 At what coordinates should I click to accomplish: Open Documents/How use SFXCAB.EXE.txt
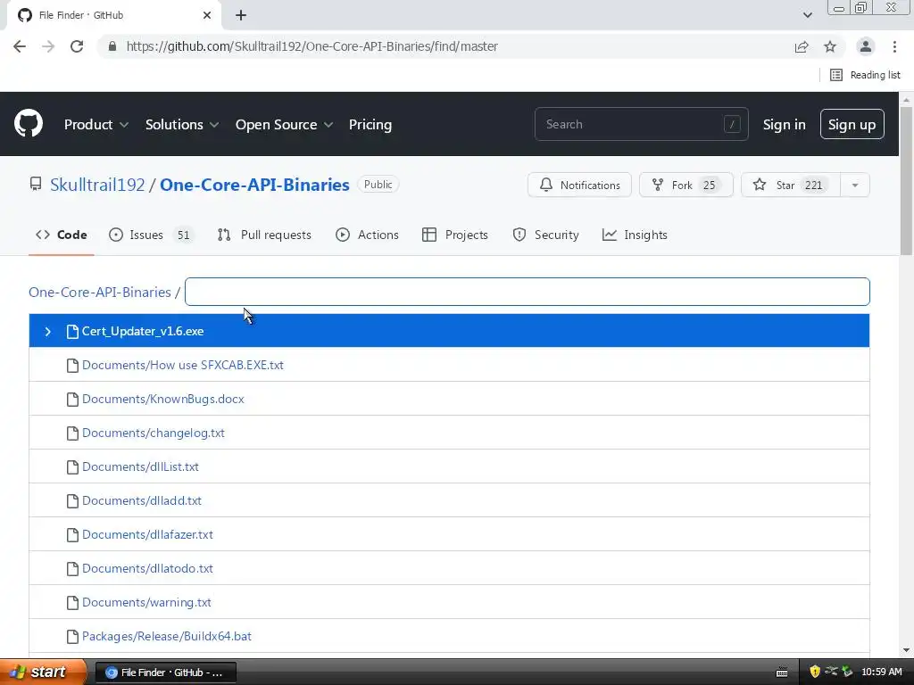(182, 365)
